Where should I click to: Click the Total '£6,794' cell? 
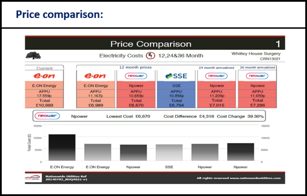(x=176, y=103)
